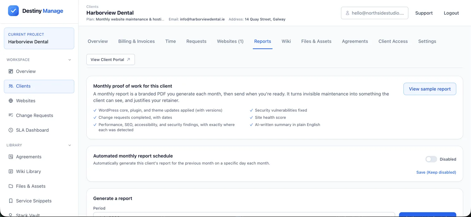Click the Harborview Dental client heading
The width and height of the screenshot is (471, 217).
point(110,13)
